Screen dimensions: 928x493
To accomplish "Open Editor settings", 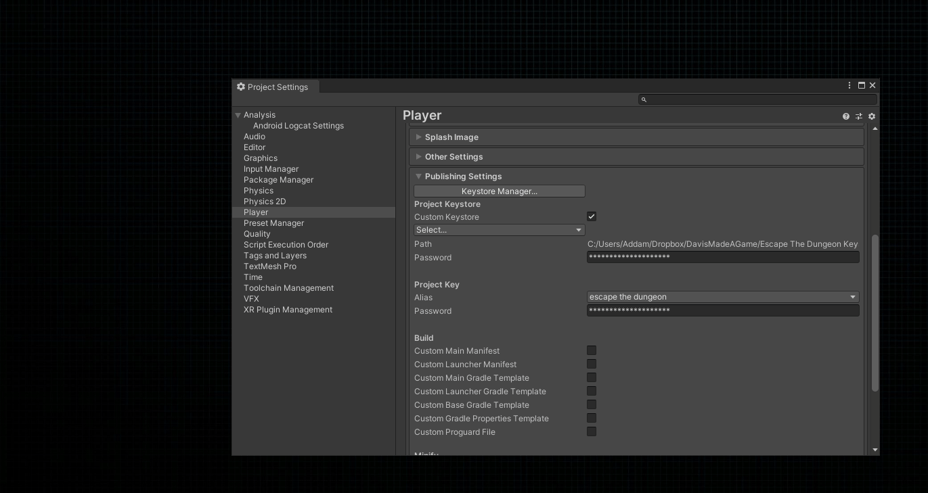I will coord(255,147).
